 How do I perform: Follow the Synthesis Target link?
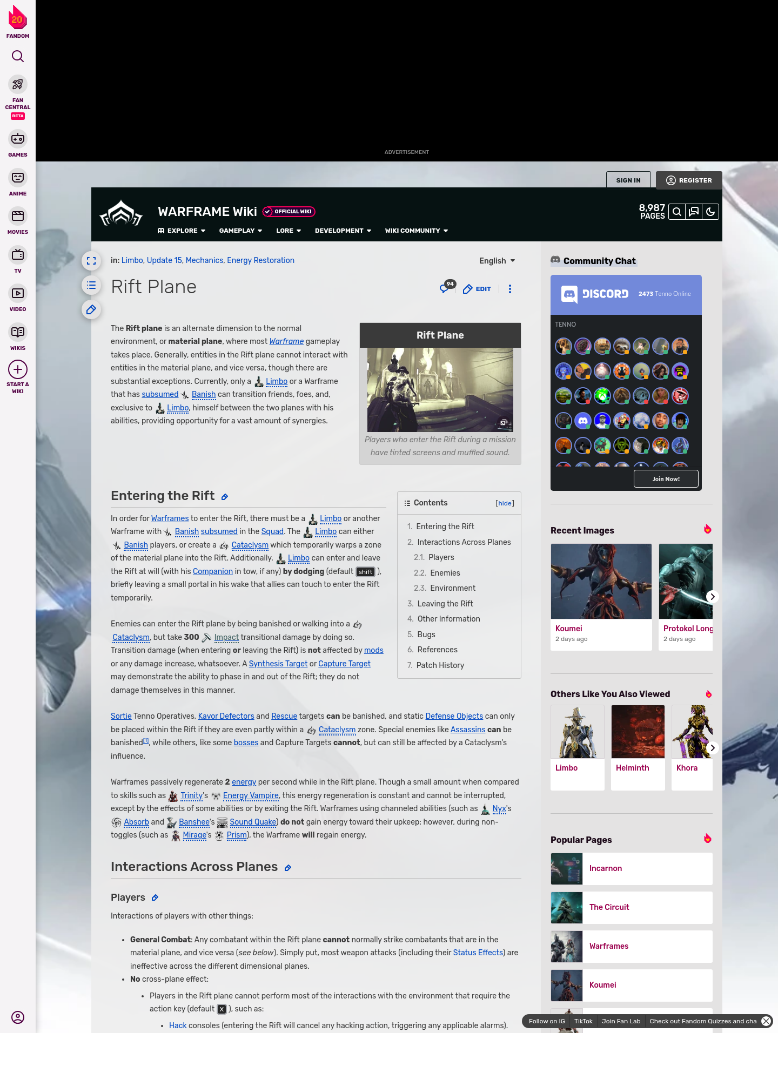(278, 664)
